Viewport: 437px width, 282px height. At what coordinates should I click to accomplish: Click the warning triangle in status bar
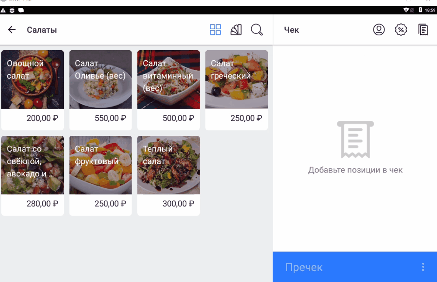(x=3, y=10)
